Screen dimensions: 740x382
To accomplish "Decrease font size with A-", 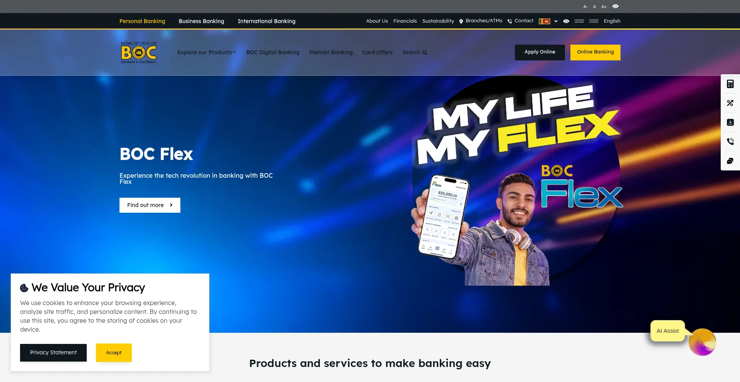I will (x=585, y=7).
